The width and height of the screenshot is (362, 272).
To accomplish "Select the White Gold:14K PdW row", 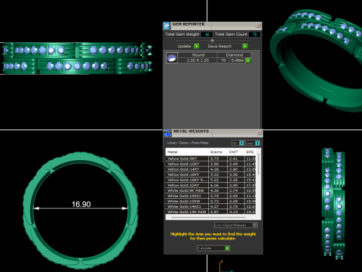I will (210, 212).
